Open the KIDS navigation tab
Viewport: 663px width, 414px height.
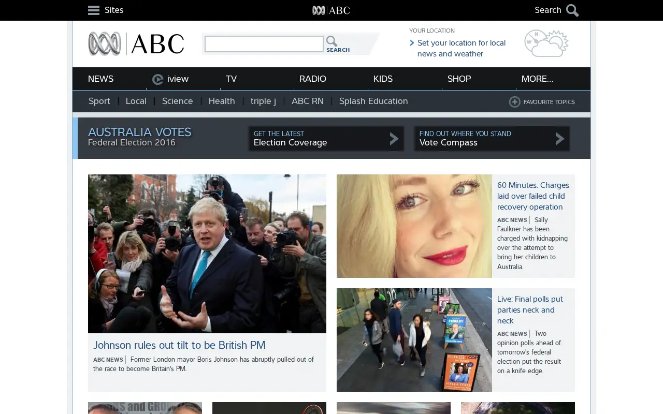pos(383,79)
